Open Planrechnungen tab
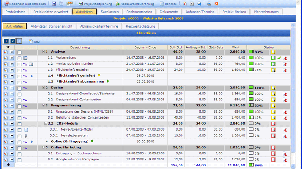 266,12
